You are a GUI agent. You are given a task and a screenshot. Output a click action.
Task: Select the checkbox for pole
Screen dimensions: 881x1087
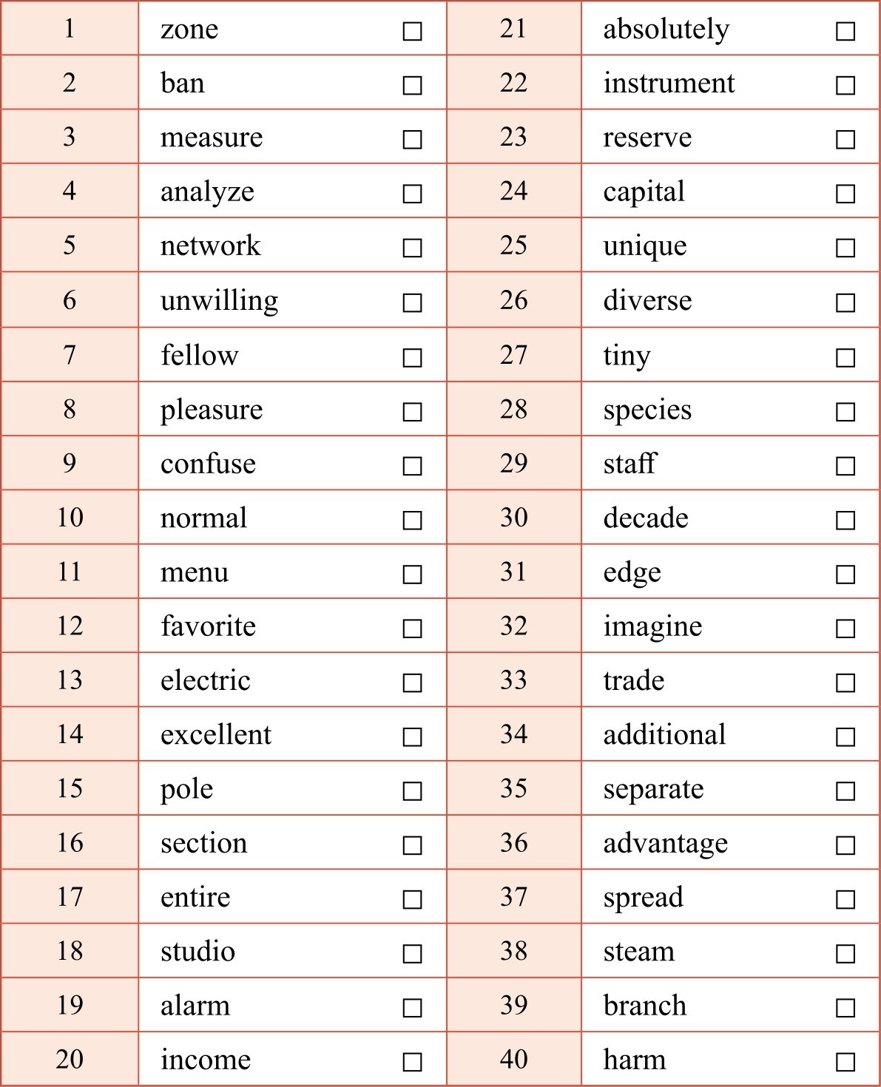[x=412, y=791]
